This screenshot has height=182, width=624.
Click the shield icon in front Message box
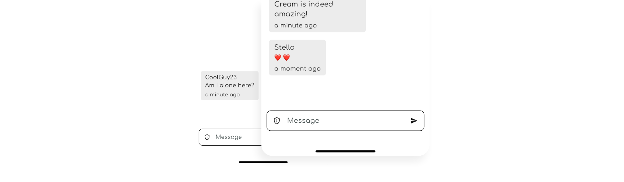point(277,121)
